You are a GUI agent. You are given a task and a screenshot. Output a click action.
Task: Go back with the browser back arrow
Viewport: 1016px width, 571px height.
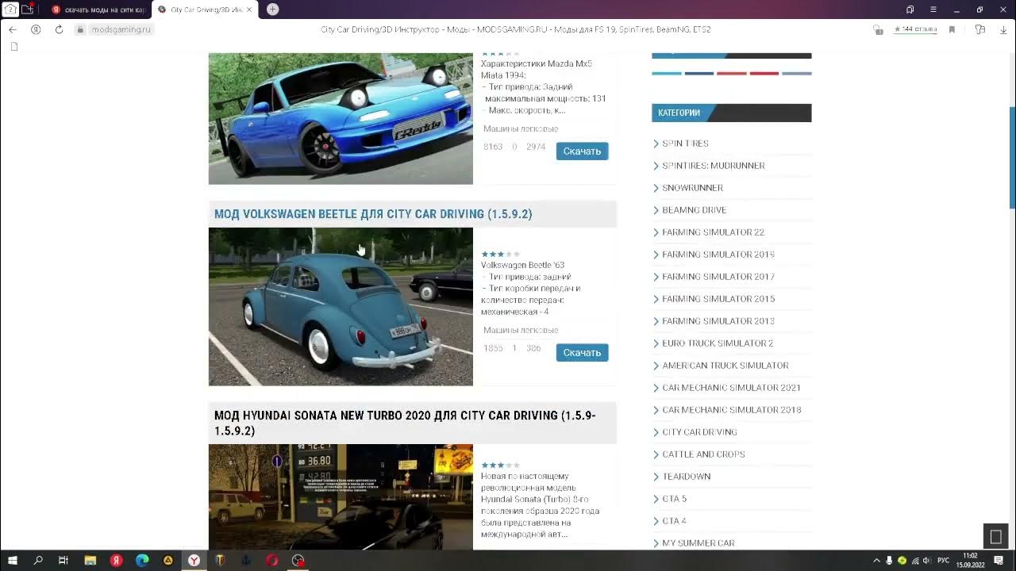[12, 29]
